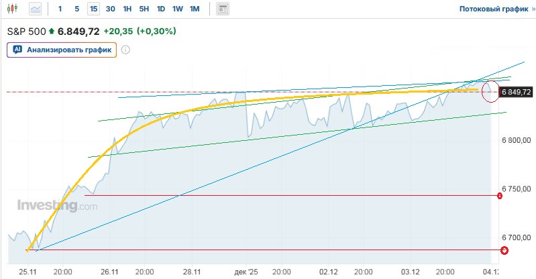Switch to area chart type
The height and width of the screenshot is (279, 536).
(35, 9)
